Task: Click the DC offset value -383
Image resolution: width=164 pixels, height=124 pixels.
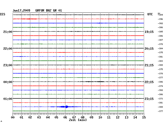Action: 160,61
